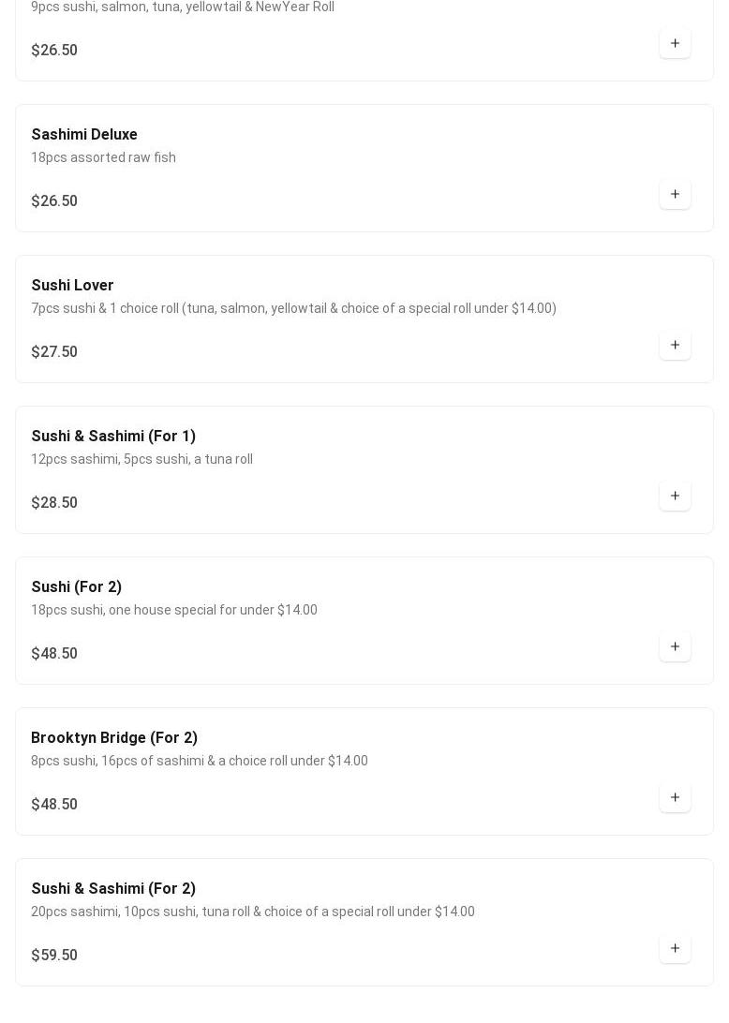Screen dimensions: 729x1023
Task: Click the 8pcs sushi 16pcs sashimi description
Action: pos(200,761)
